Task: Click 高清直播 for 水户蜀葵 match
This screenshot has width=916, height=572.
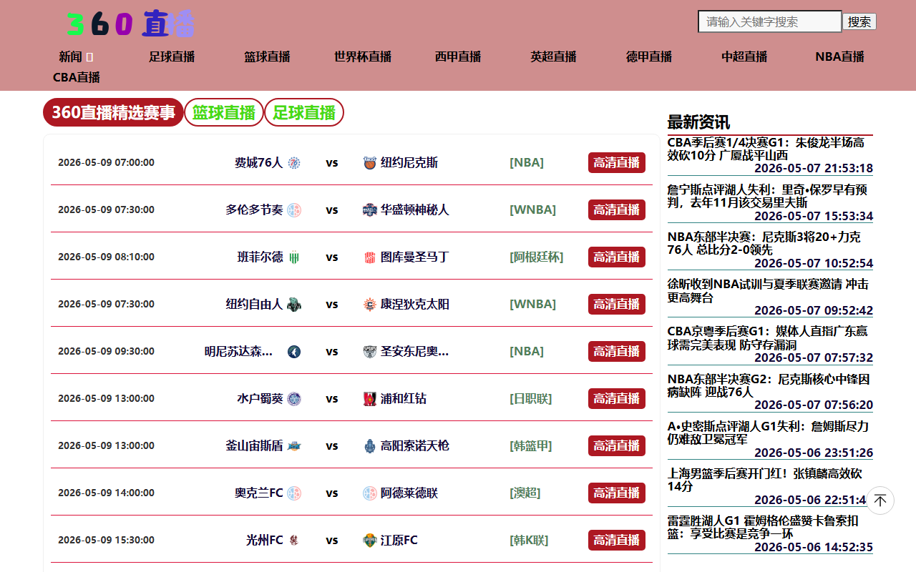Action: click(x=617, y=399)
